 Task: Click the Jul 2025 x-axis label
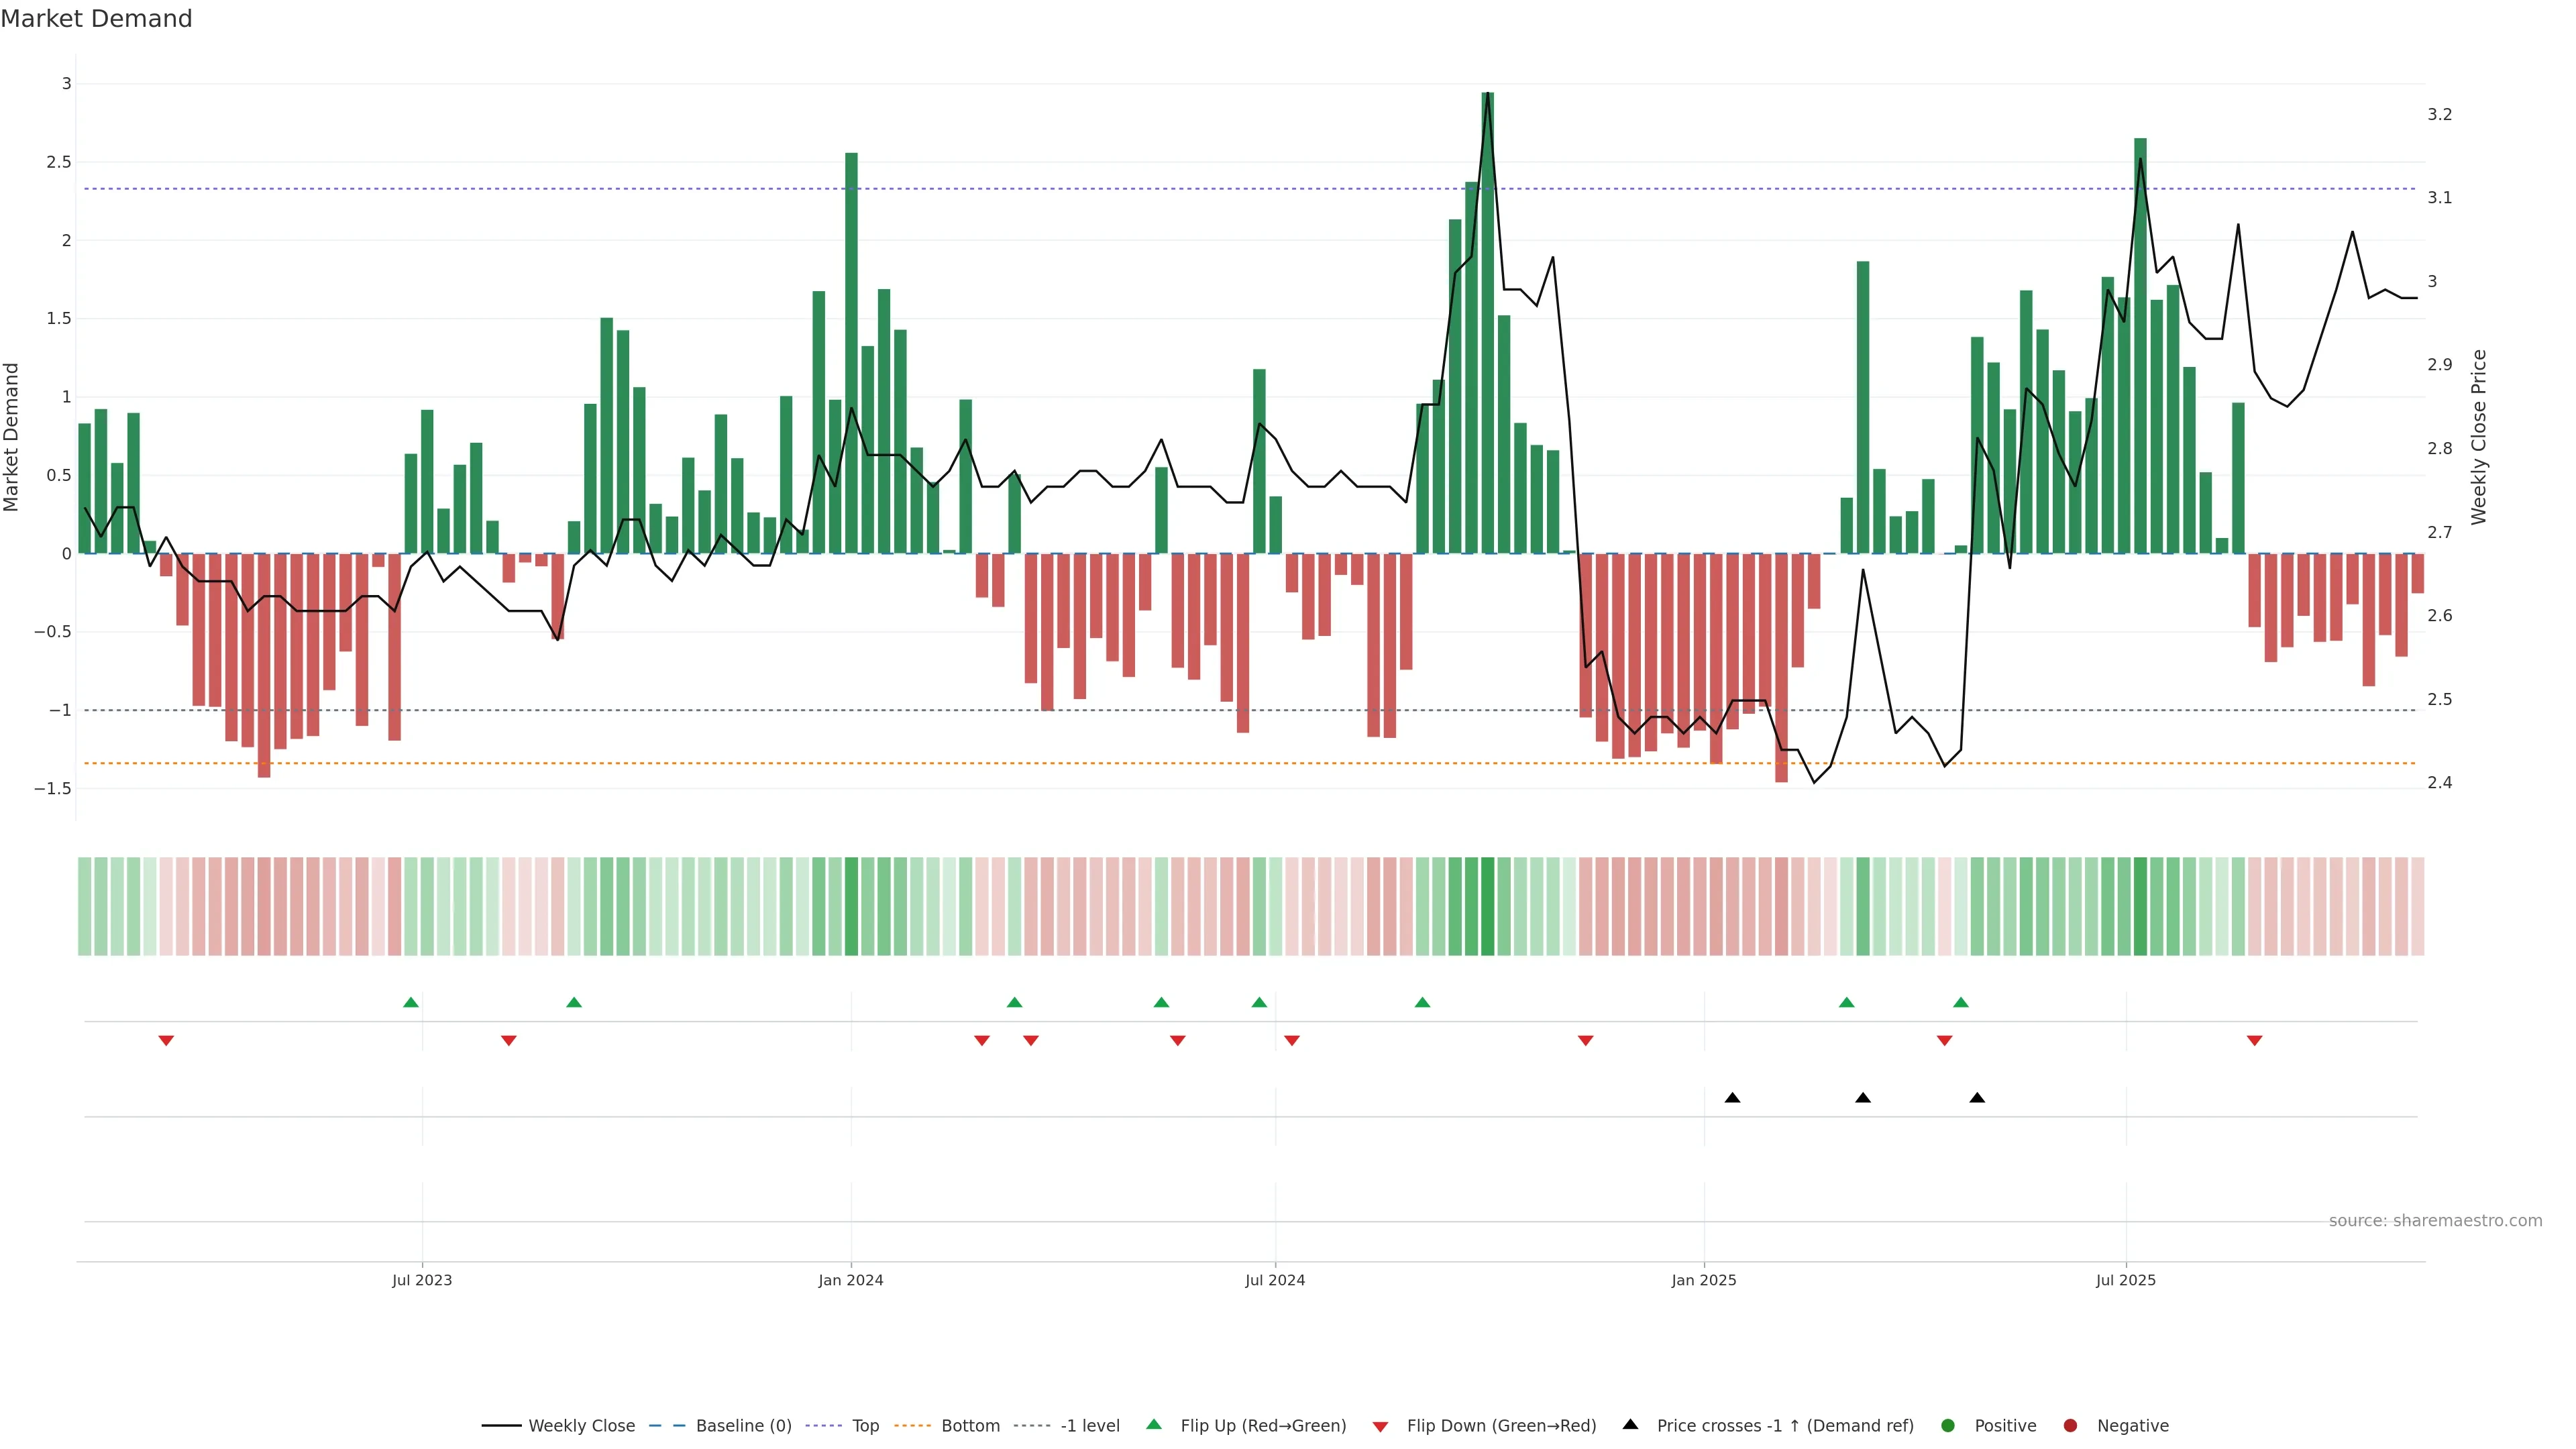[2125, 1280]
